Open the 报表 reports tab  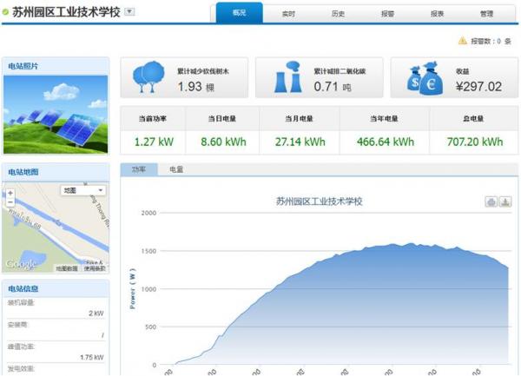tap(438, 14)
